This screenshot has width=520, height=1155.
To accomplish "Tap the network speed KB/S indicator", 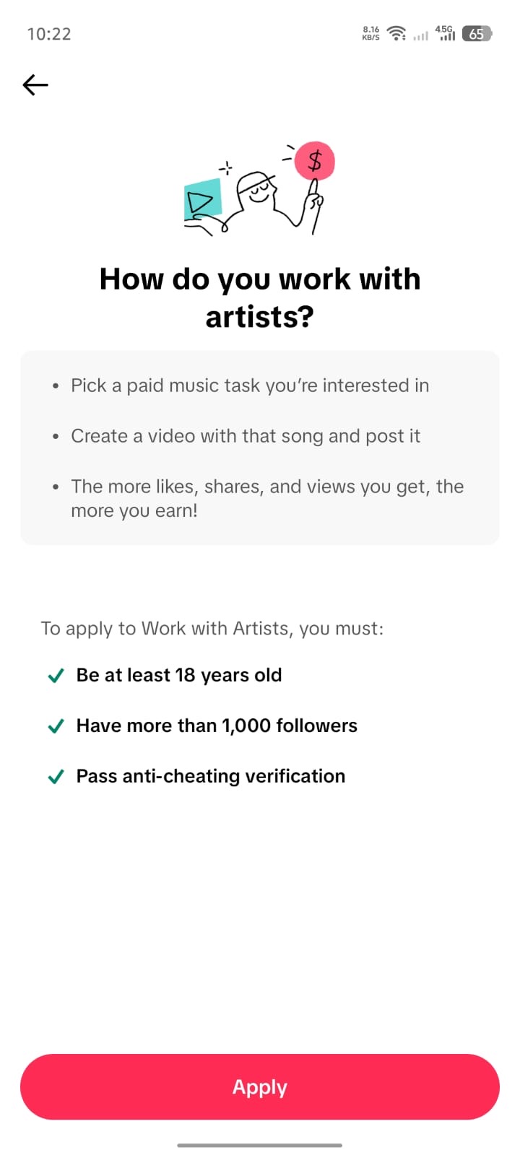I will click(371, 33).
